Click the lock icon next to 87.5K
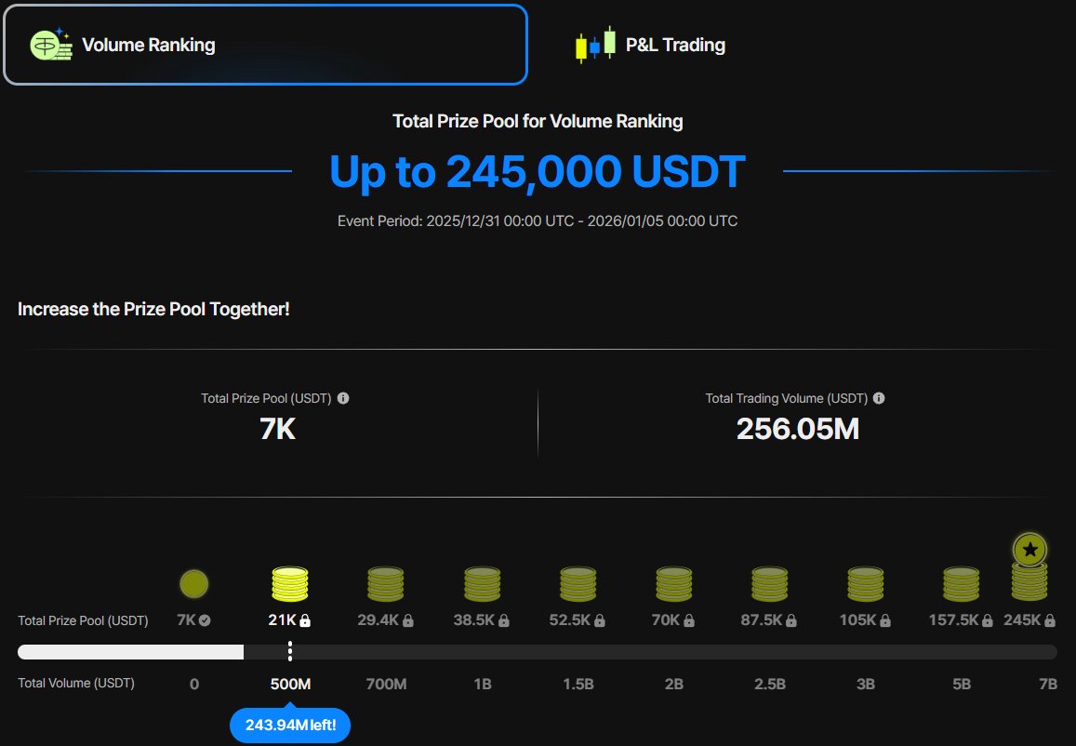The height and width of the screenshot is (746, 1076). point(791,620)
